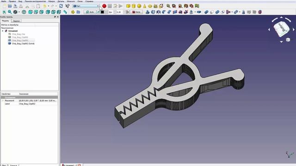Viewport: 296px width, 166px height.
Task: Create a box primitive solid
Action: [x=128, y=6]
